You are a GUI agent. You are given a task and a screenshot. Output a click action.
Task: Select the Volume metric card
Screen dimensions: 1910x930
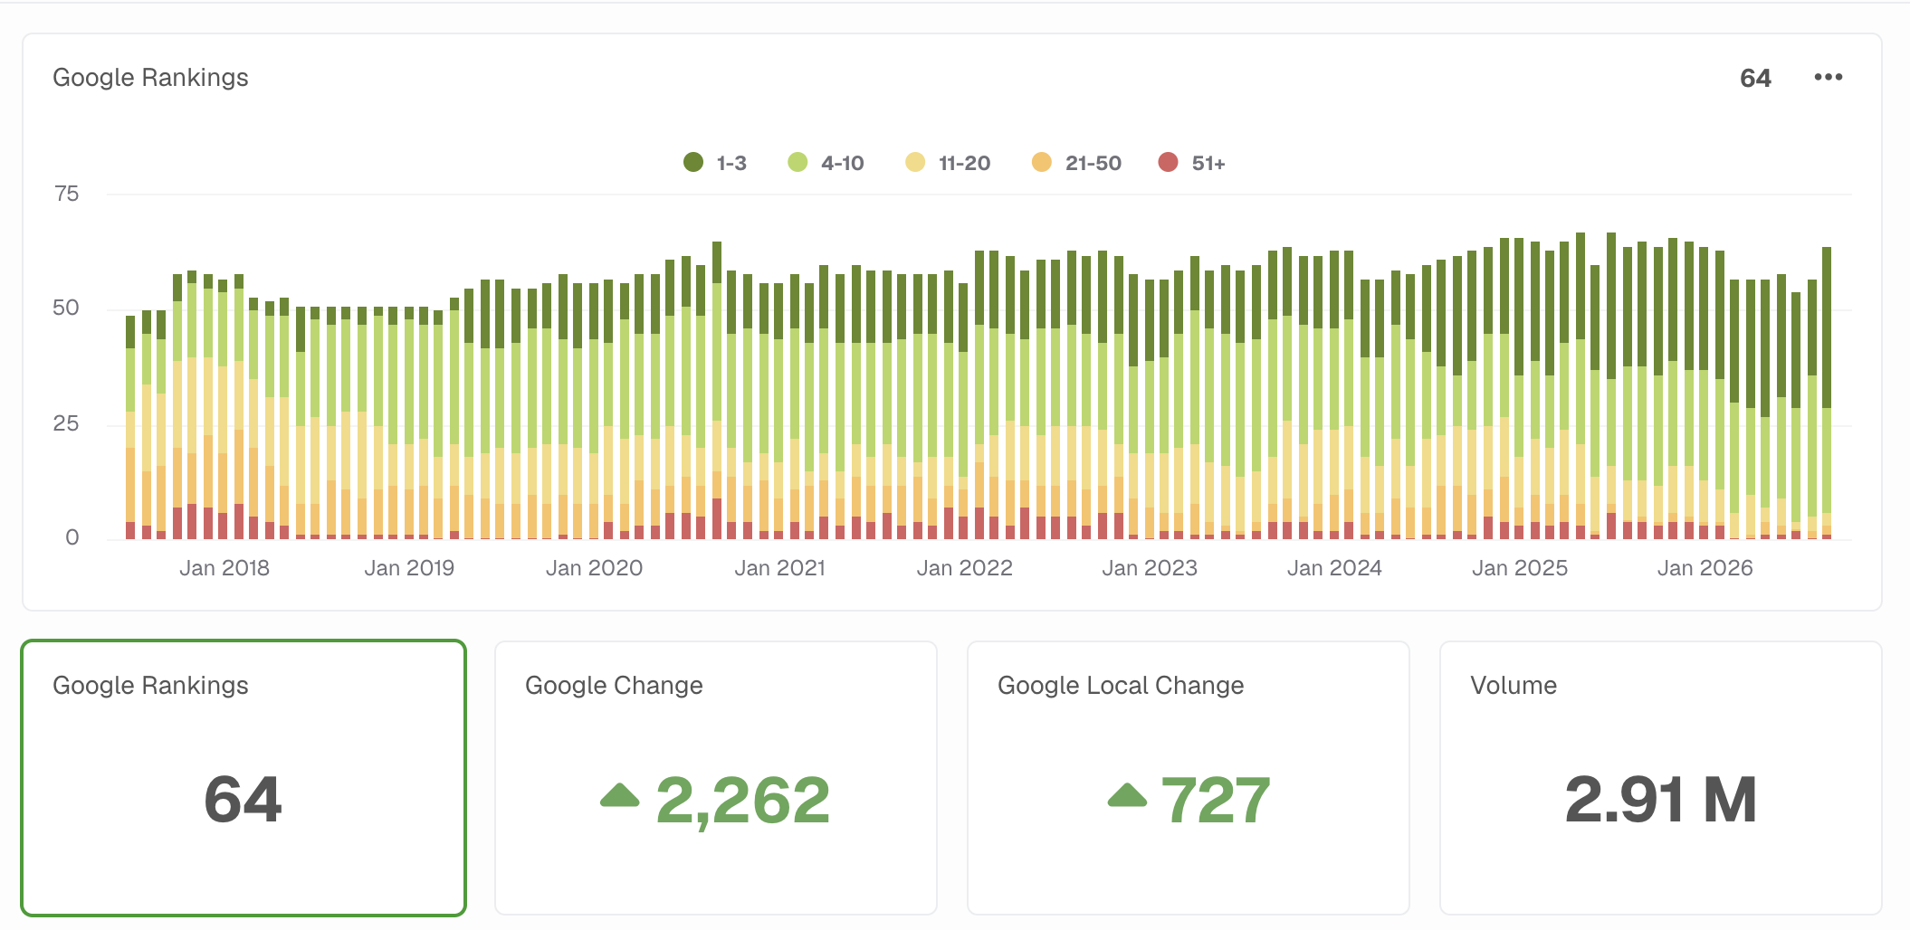click(x=1661, y=778)
